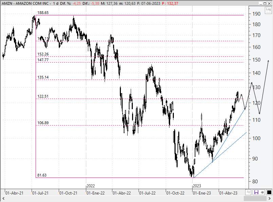
Task: Click the 01-Abr-23 date axis label
Action: tap(228, 193)
